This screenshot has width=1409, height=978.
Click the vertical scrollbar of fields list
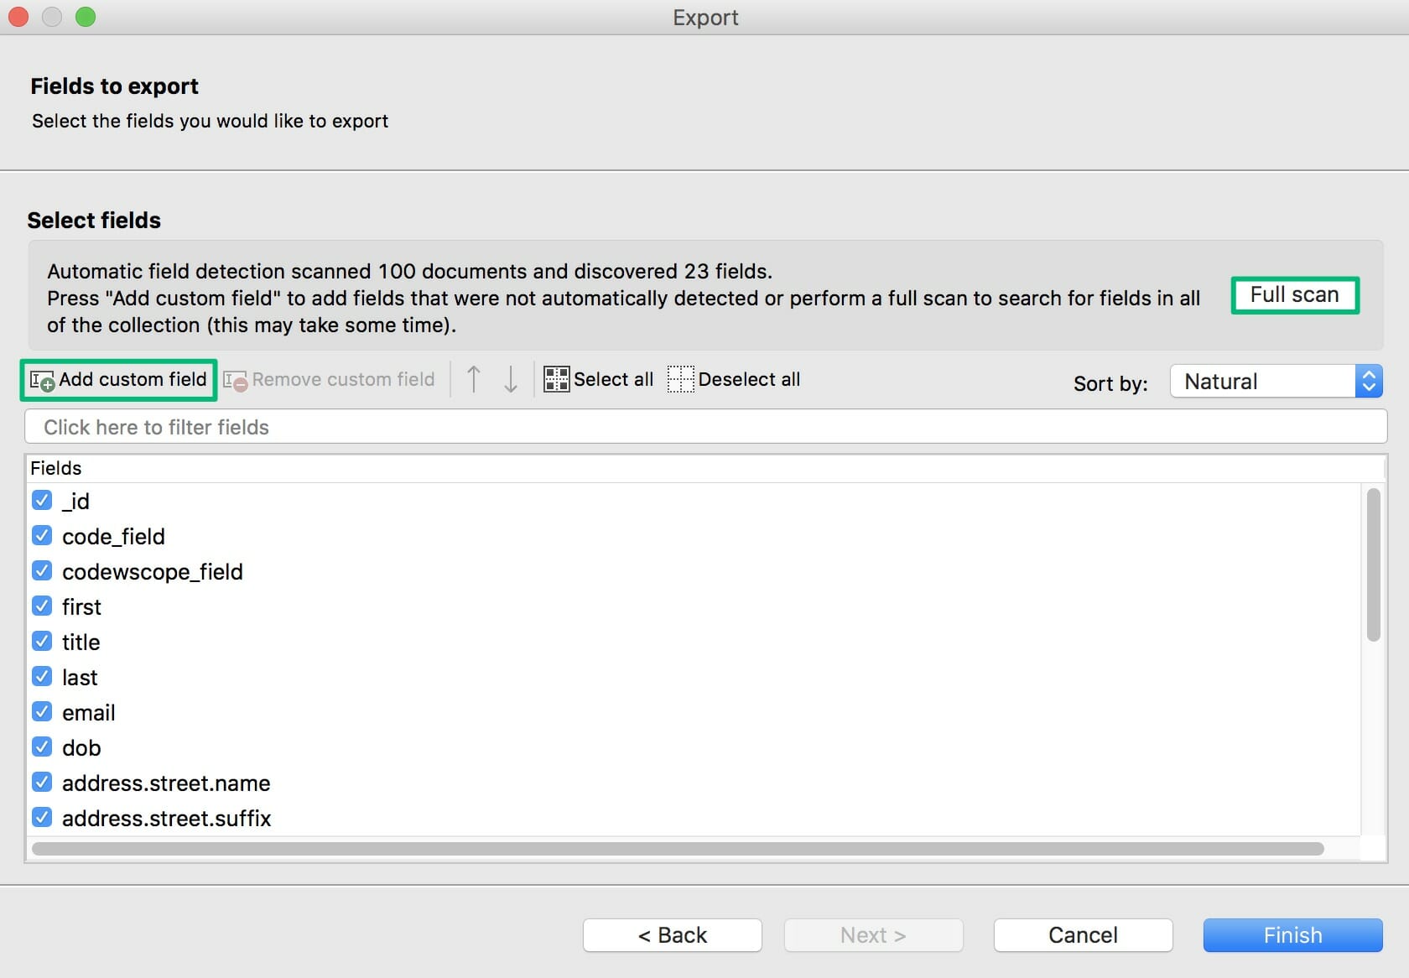(1373, 565)
